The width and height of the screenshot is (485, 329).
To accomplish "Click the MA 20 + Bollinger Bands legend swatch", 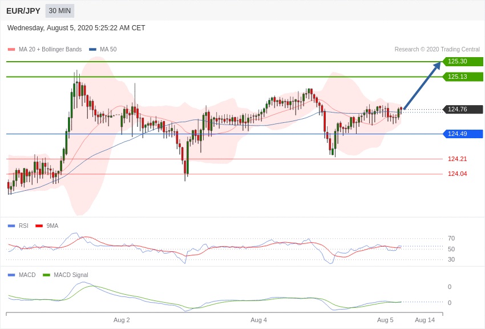I will pyautogui.click(x=11, y=50).
